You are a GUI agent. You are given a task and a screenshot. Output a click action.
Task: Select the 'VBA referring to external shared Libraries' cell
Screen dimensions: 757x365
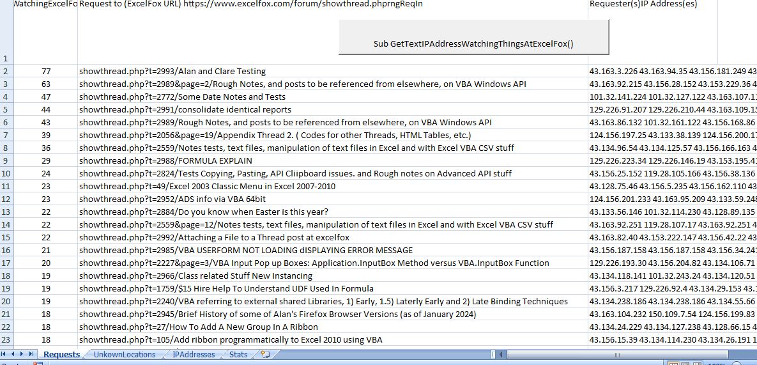[333, 301]
